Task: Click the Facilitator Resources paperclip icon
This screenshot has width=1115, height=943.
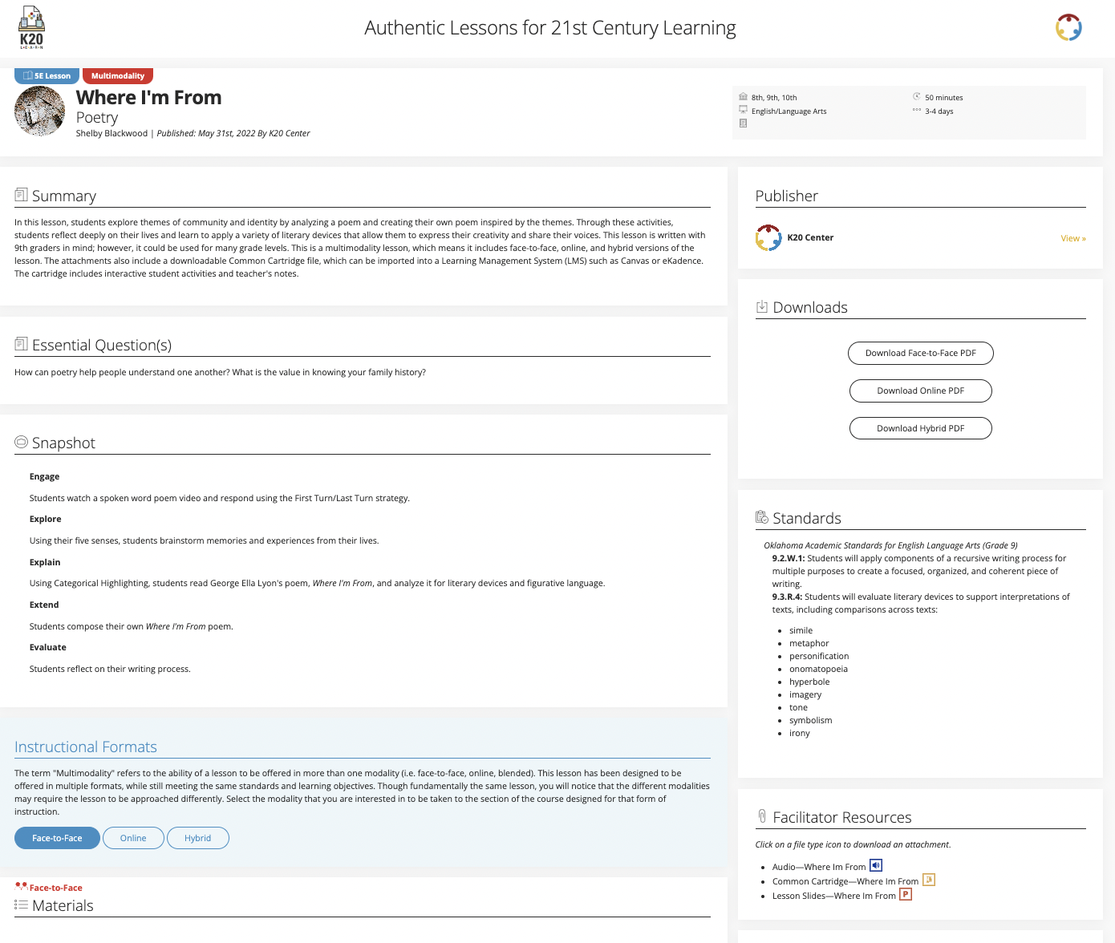Action: pos(762,816)
